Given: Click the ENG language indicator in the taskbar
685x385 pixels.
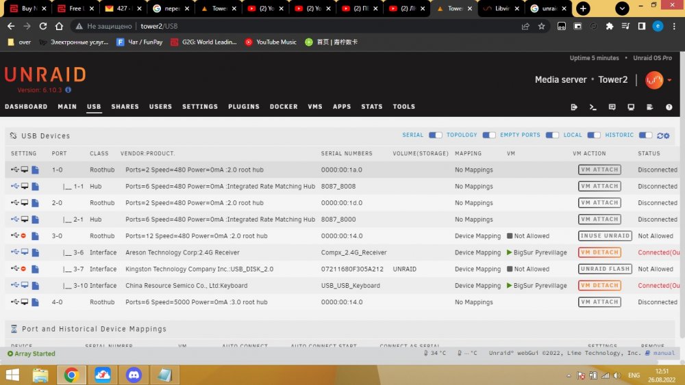Looking at the screenshot, I should click(x=634, y=375).
